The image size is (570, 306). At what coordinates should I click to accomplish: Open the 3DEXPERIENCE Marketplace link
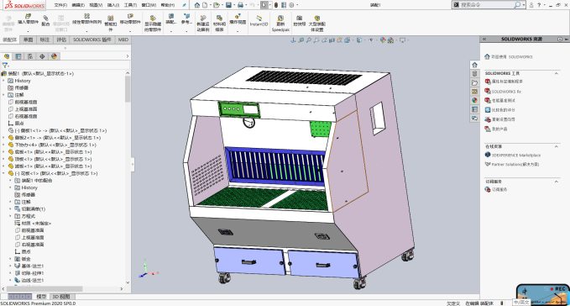[516, 155]
